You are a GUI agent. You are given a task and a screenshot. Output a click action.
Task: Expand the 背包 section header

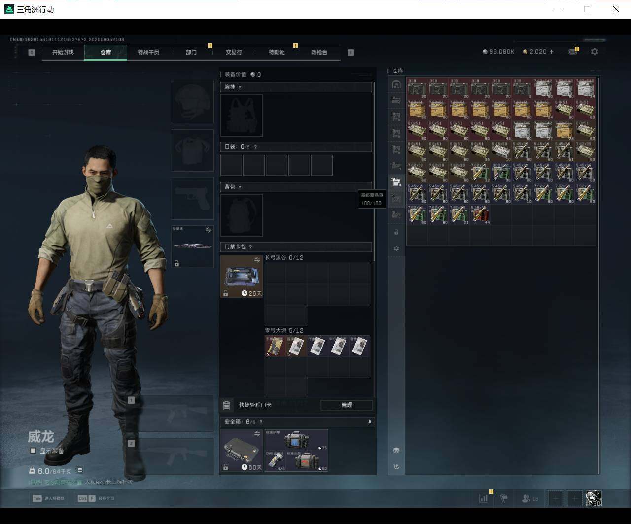[x=296, y=187]
